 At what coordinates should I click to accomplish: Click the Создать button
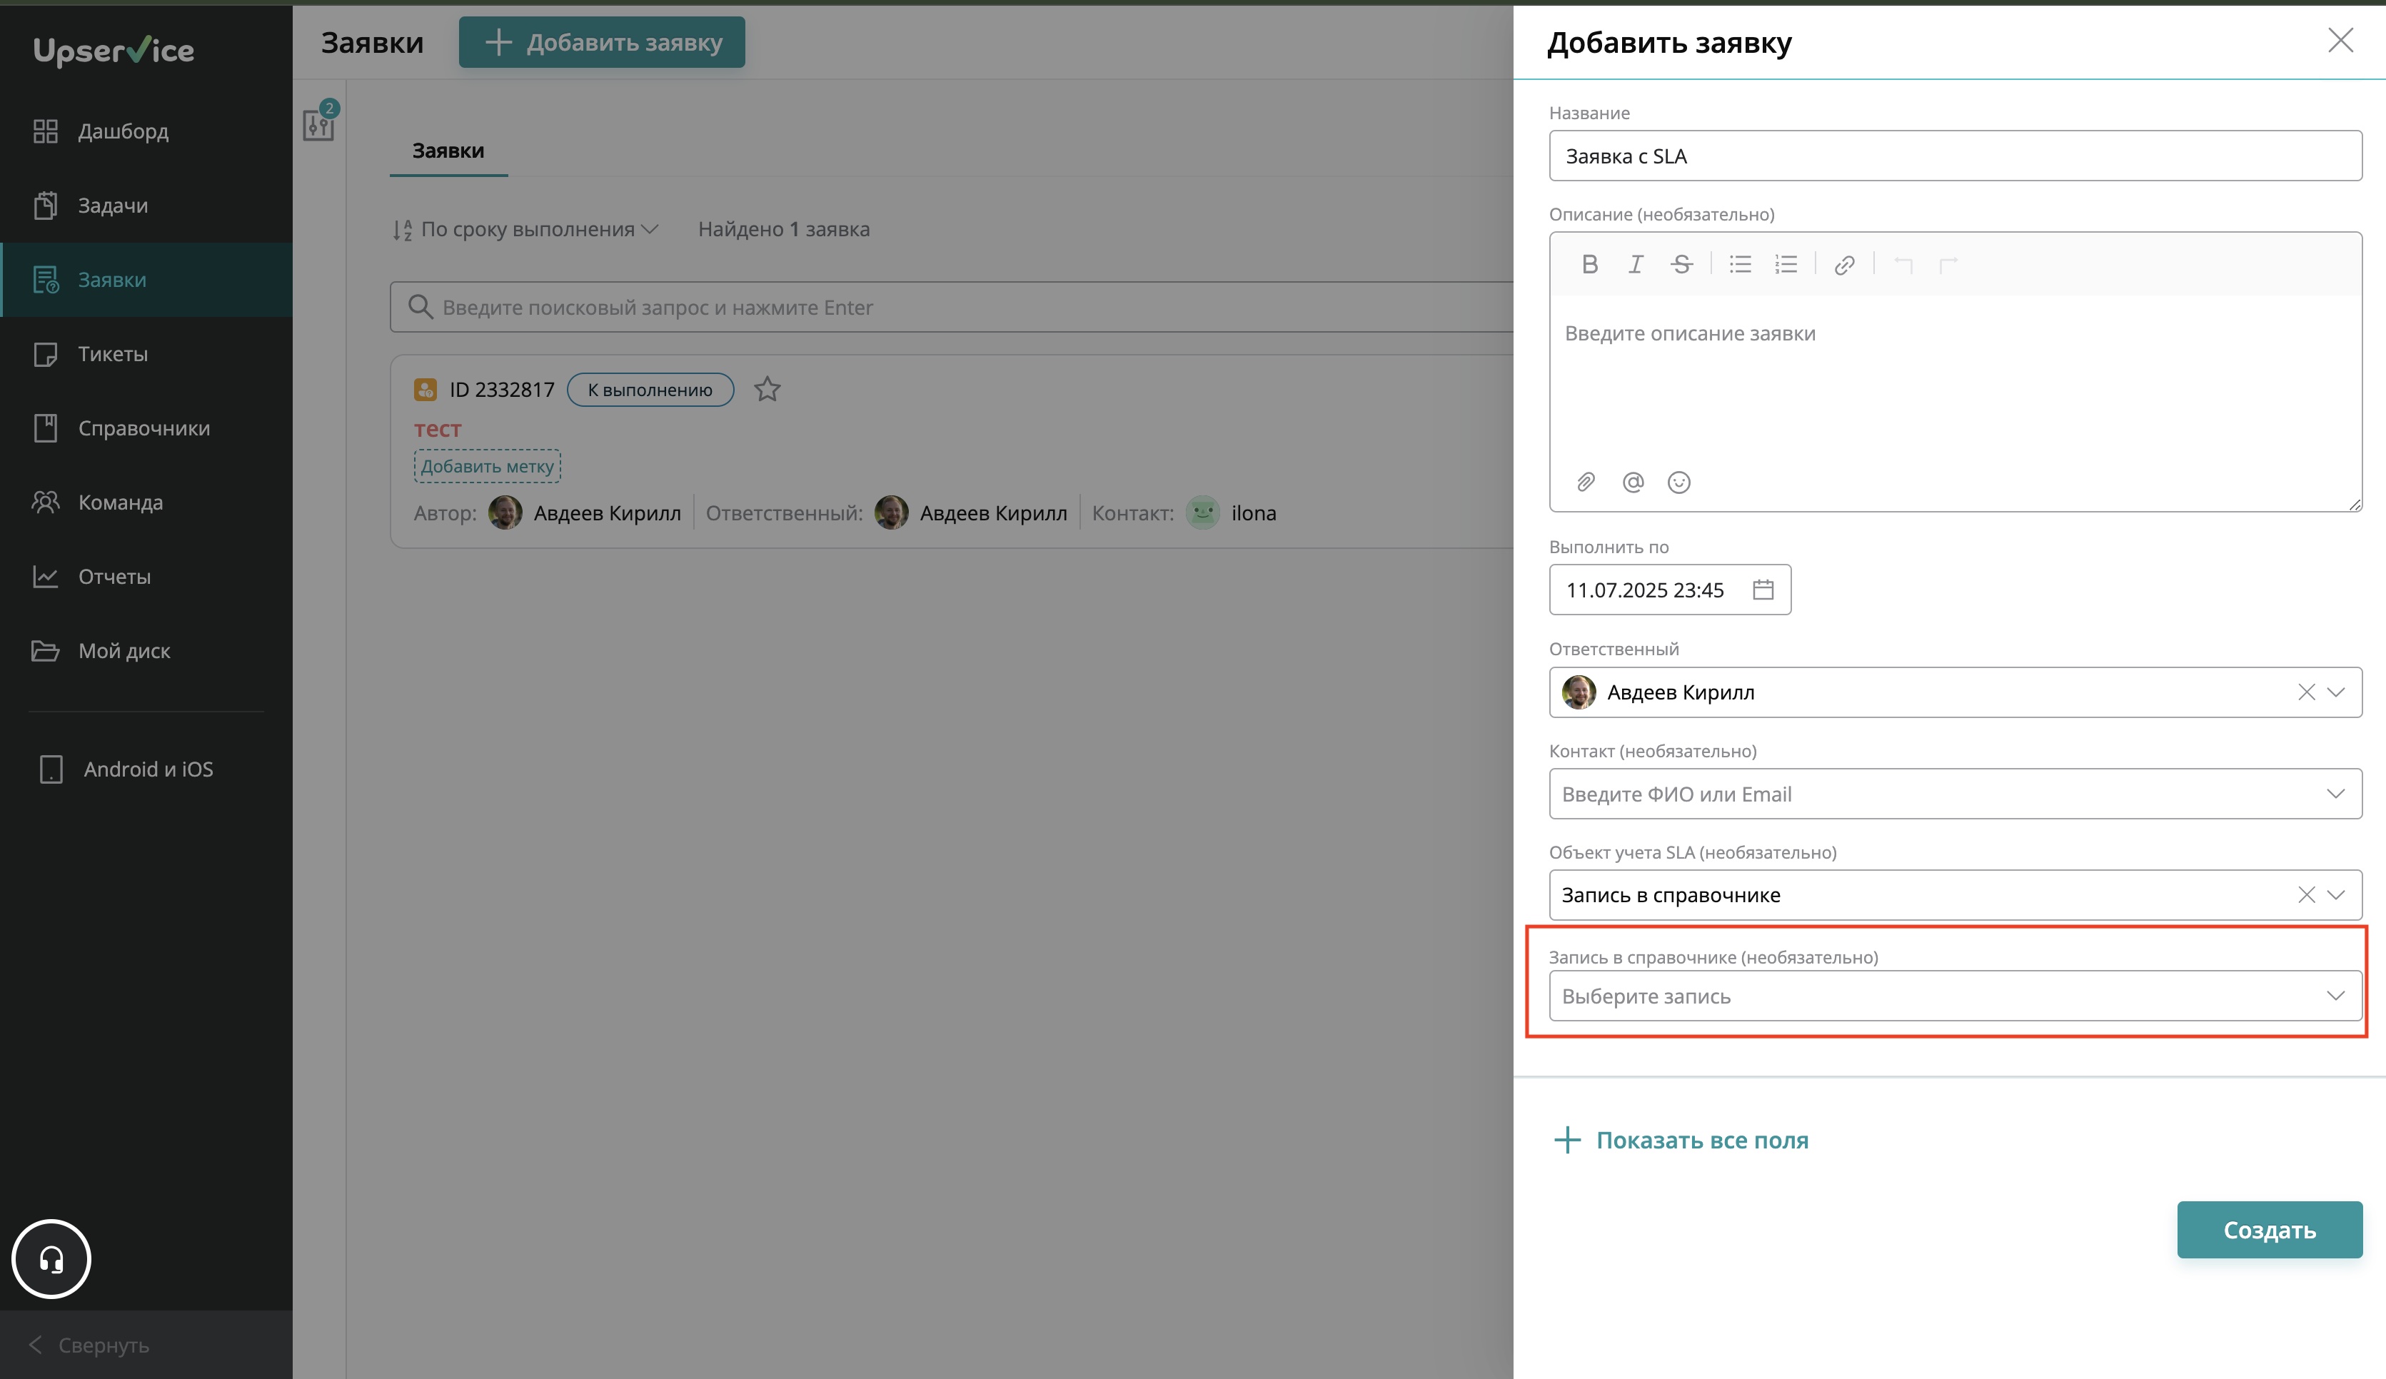[x=2269, y=1229]
